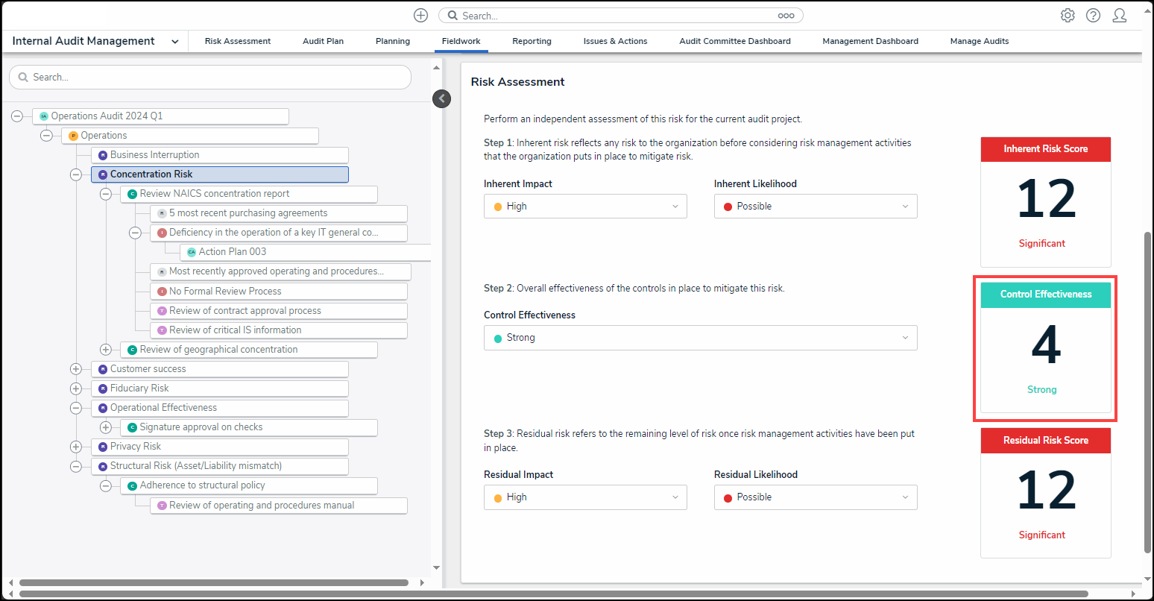Open the Control Effectiveness dropdown
The width and height of the screenshot is (1154, 601).
[700, 338]
